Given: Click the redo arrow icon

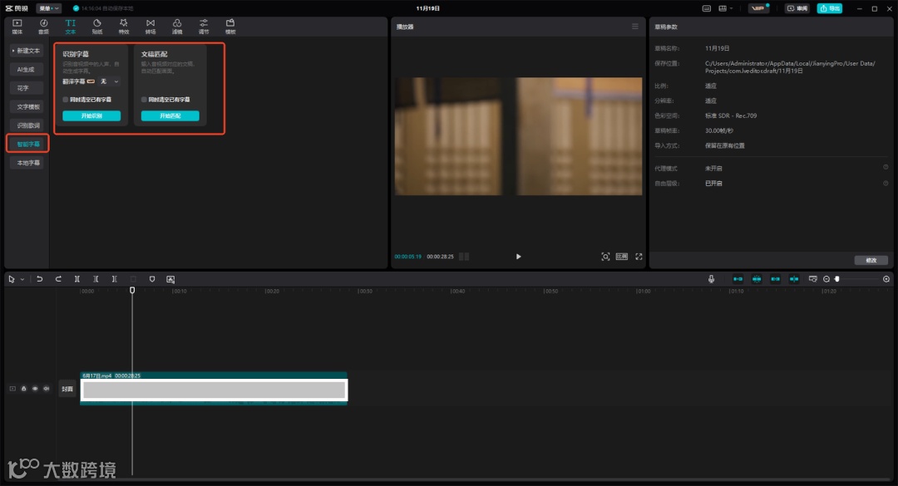Looking at the screenshot, I should tap(58, 279).
